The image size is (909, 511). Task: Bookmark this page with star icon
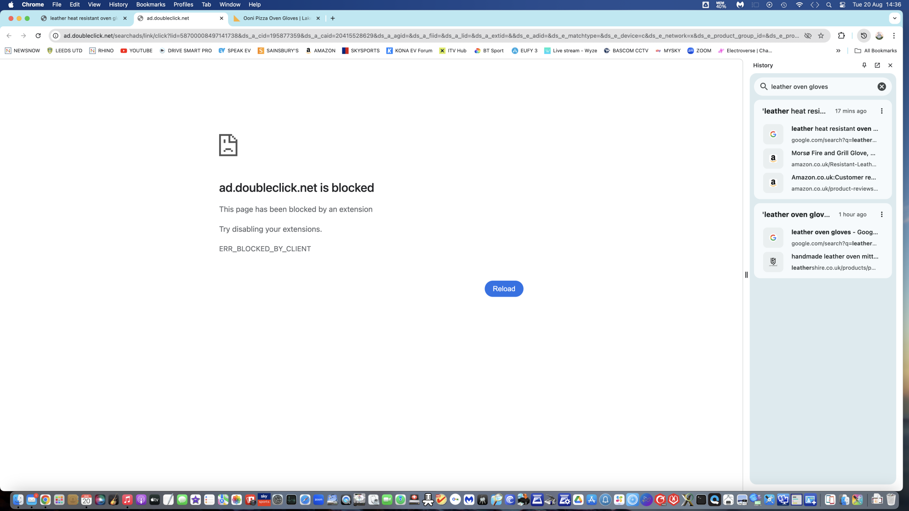point(821,35)
